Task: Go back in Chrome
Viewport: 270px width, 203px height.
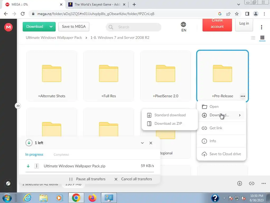Action: [x=6, y=14]
